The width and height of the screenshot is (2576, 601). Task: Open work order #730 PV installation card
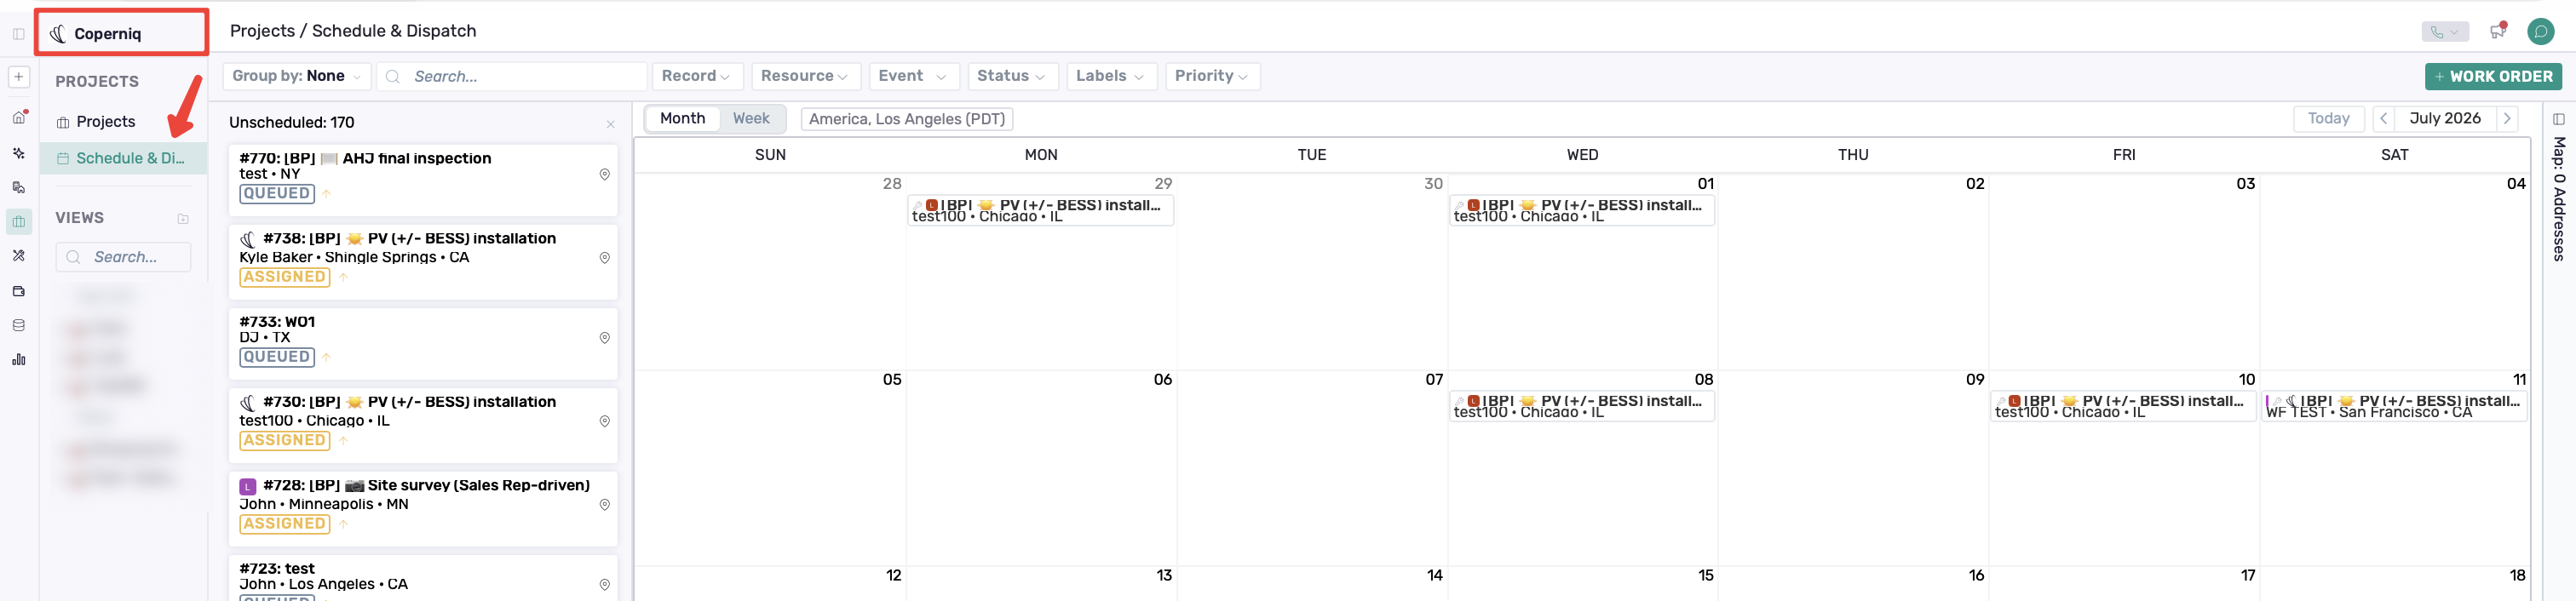pos(423,425)
